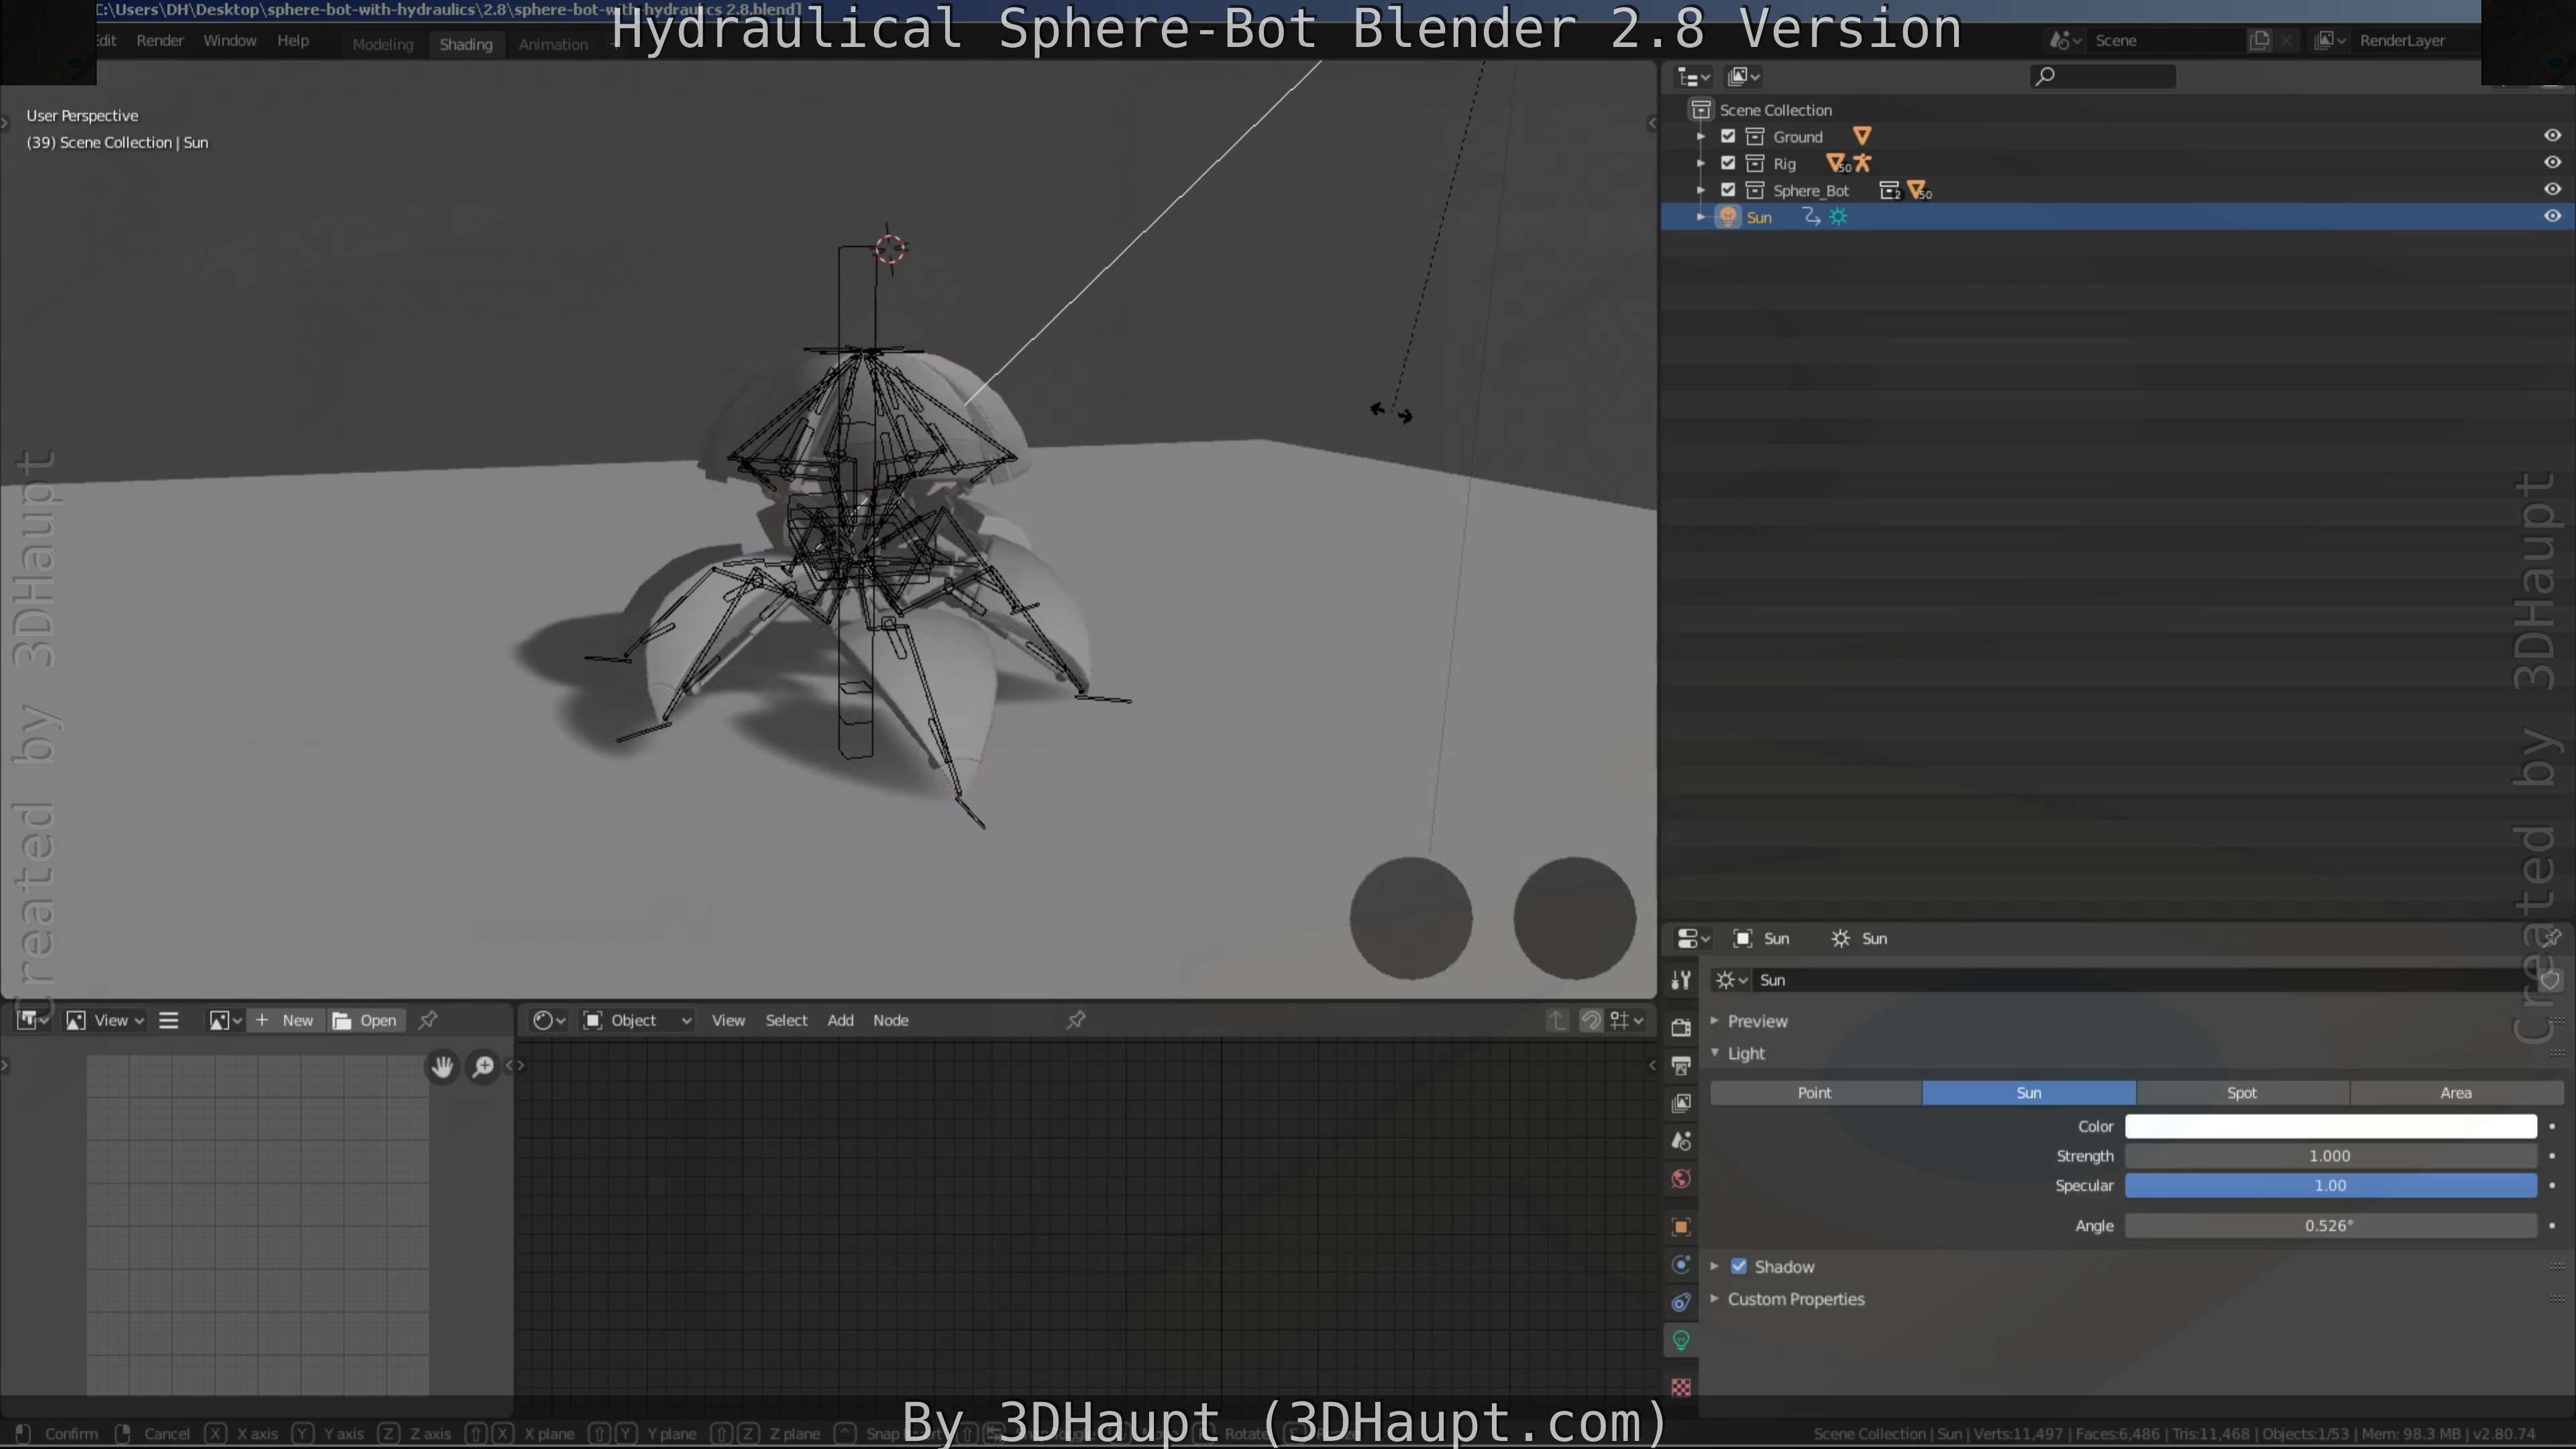This screenshot has width=2576, height=1449.
Task: Open the Light data properties bulb icon
Action: point(1681,1340)
